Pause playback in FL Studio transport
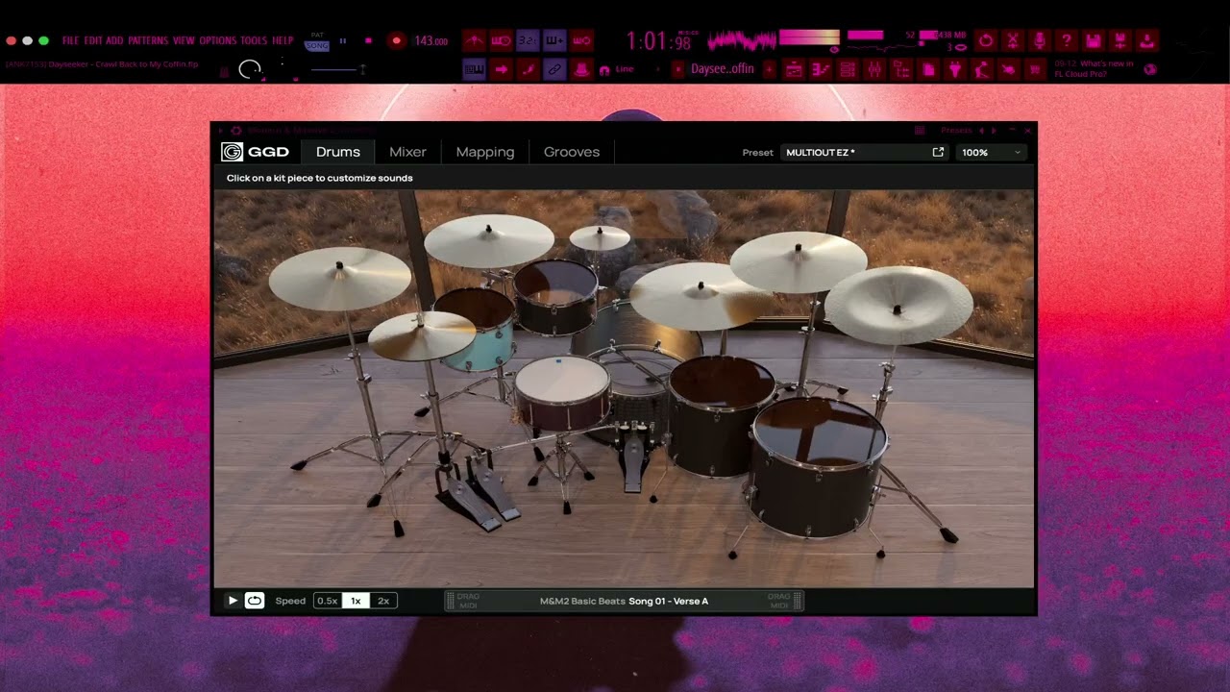Screen dimensions: 1230x692 (342, 40)
